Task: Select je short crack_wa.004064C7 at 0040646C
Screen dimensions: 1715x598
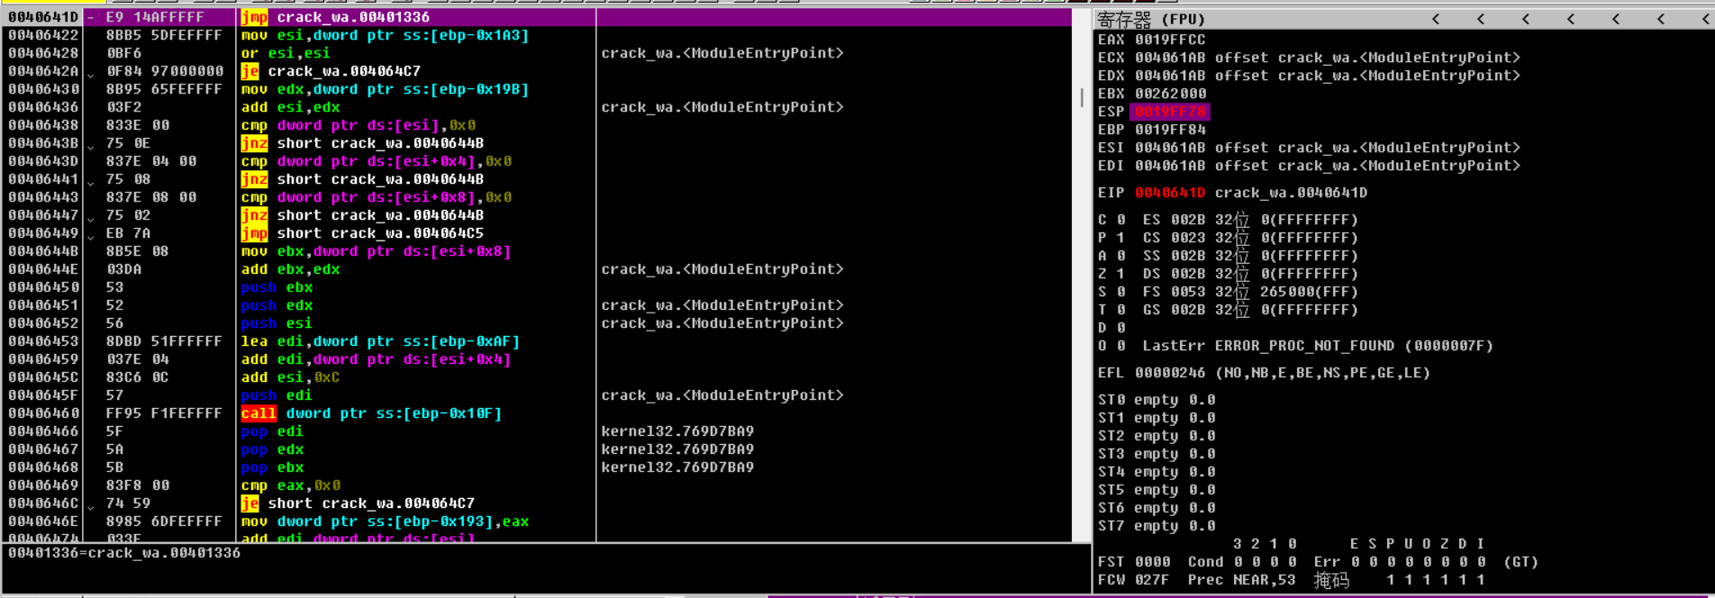Action: click(x=358, y=503)
